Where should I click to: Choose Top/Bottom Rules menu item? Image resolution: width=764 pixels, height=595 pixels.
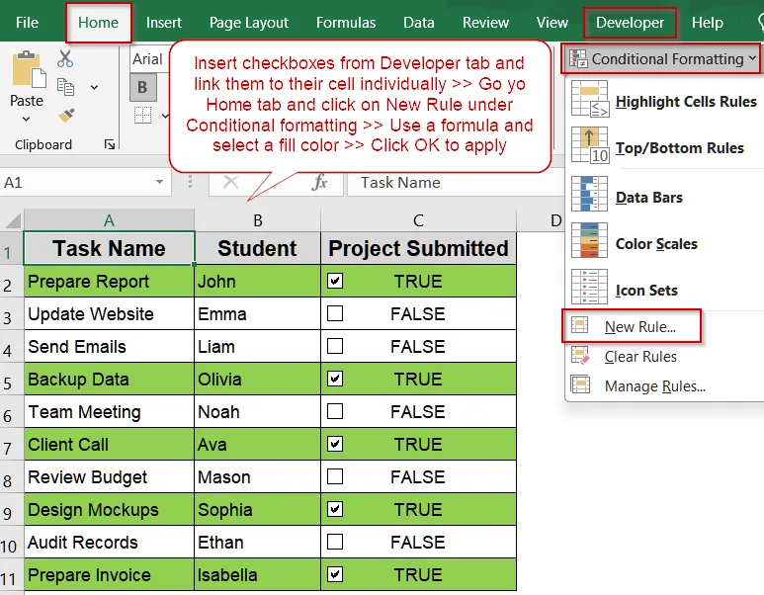coord(665,146)
